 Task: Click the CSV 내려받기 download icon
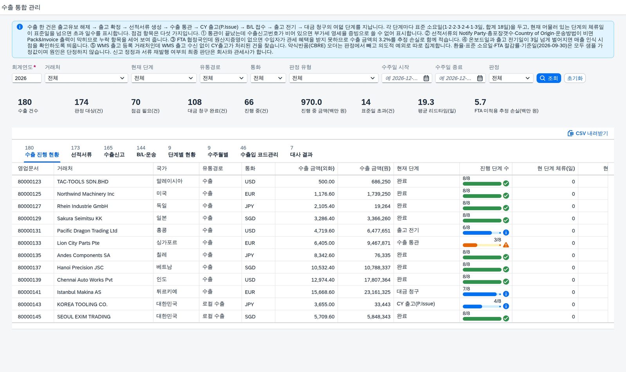[570, 133]
